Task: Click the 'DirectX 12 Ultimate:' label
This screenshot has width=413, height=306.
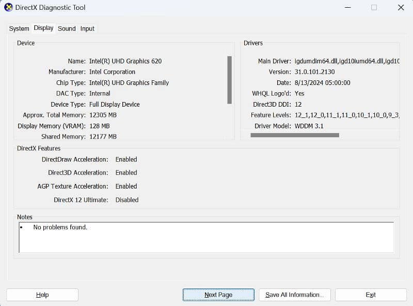Action: coord(81,200)
